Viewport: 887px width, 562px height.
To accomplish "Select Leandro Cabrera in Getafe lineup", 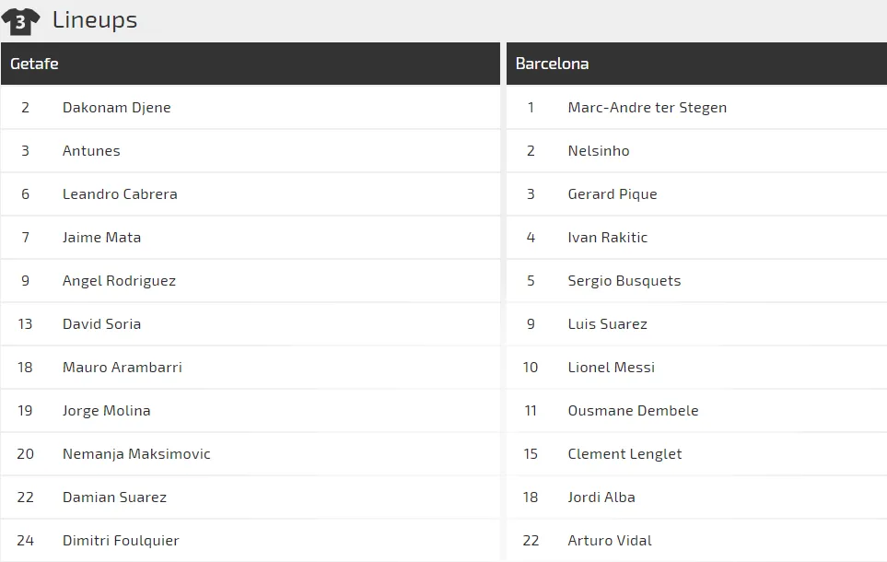I will point(120,194).
